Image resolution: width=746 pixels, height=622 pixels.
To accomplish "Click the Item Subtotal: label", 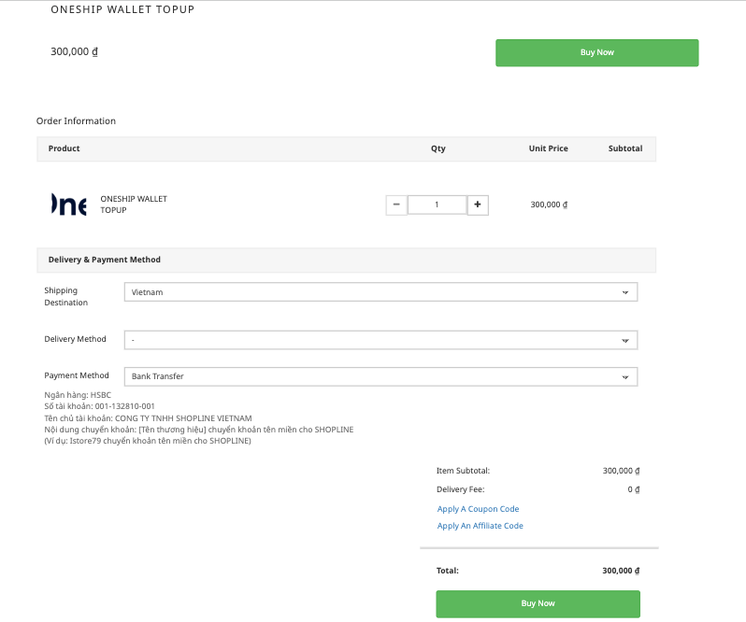I will [463, 471].
